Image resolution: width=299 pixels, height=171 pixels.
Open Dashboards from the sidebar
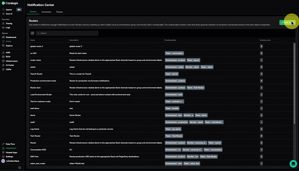(x=3, y=37)
